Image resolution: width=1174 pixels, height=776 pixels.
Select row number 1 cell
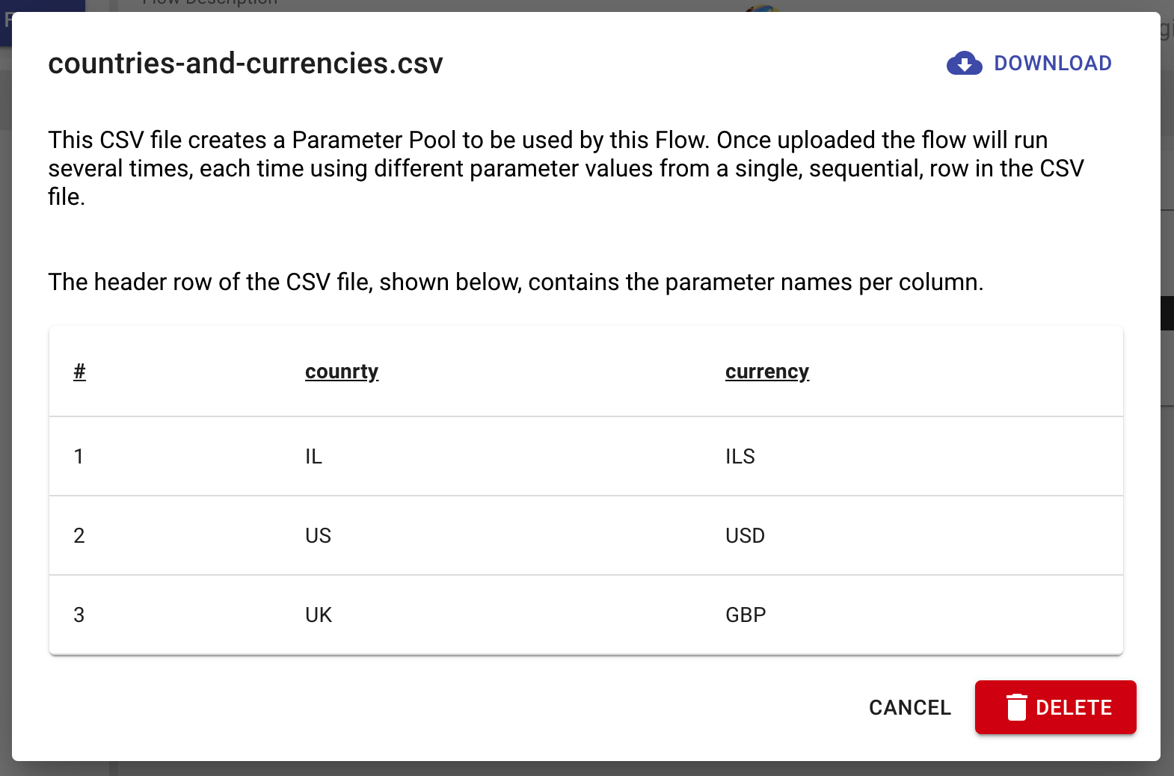pos(79,456)
